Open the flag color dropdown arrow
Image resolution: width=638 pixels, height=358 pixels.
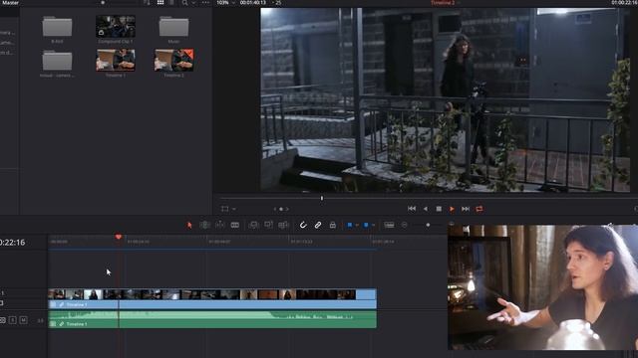tap(357, 226)
